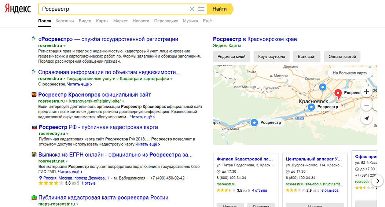This screenshot has width=385, height=207.
Task: Click the На большую карту button
Action: 350,73
